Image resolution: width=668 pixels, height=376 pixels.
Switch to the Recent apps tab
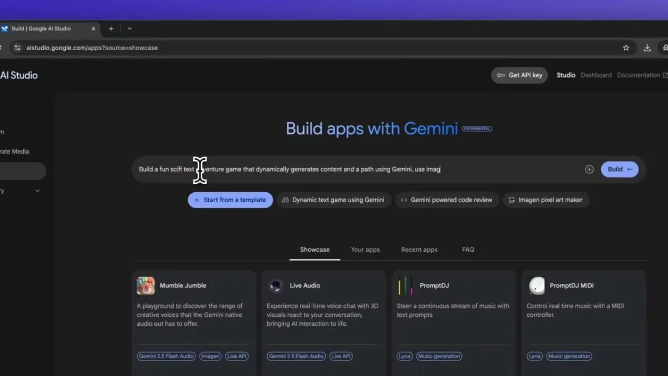pos(419,250)
